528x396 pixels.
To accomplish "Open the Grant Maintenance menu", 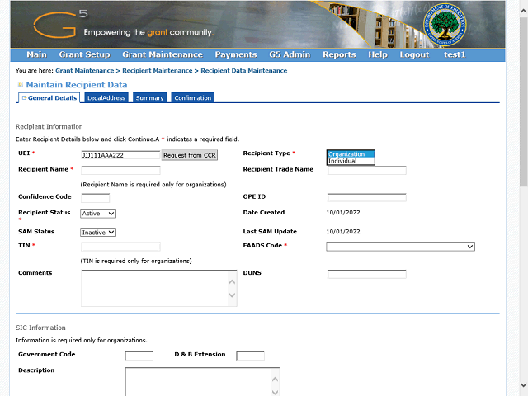I will [163, 54].
